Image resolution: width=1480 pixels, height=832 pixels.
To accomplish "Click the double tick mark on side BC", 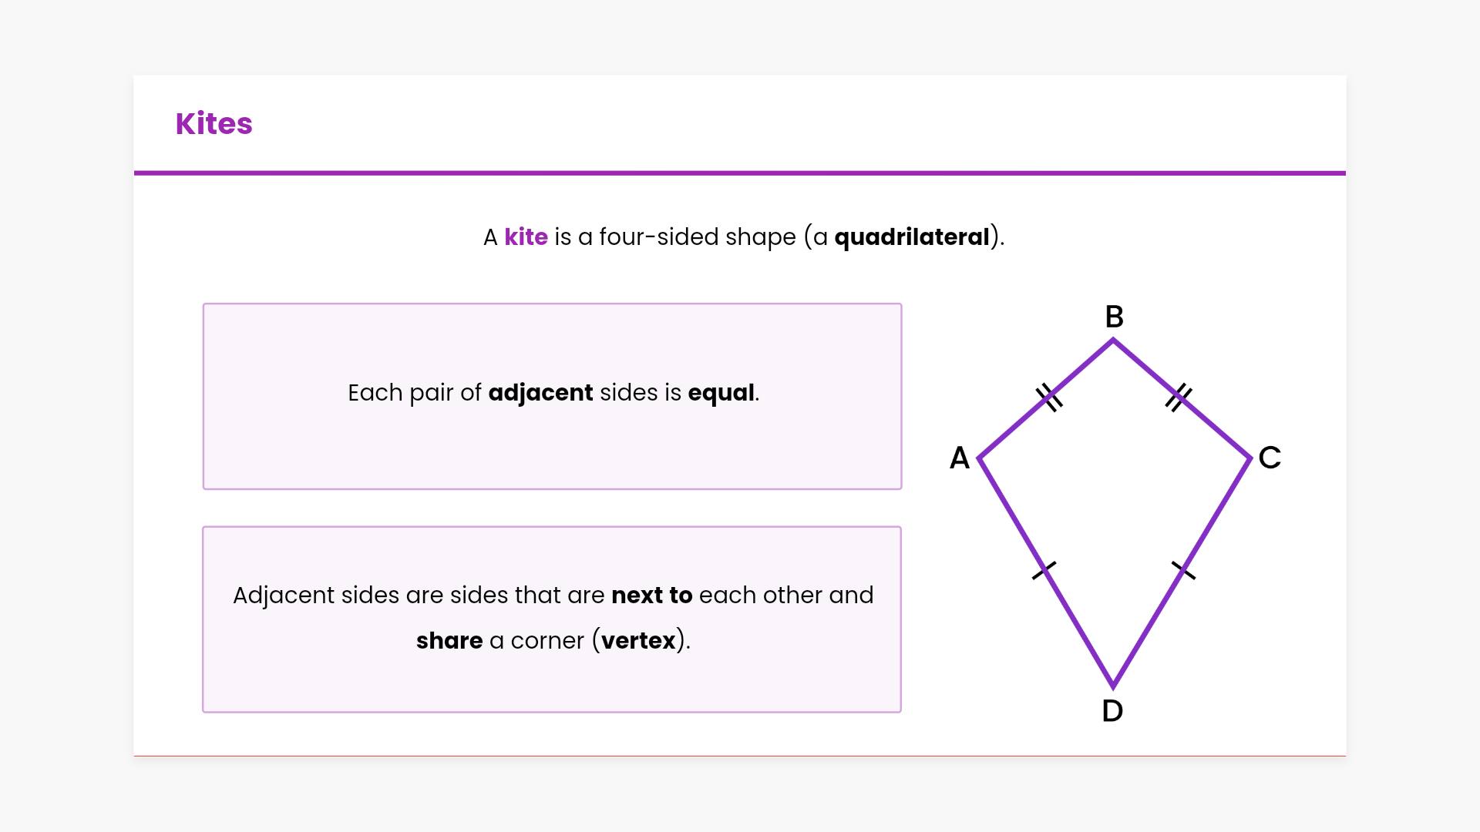I will point(1178,398).
